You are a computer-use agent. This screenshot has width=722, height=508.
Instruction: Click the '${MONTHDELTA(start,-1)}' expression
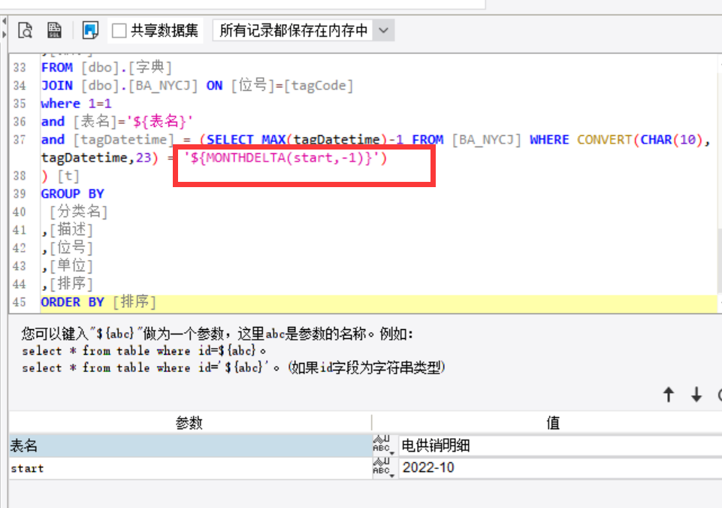(285, 158)
